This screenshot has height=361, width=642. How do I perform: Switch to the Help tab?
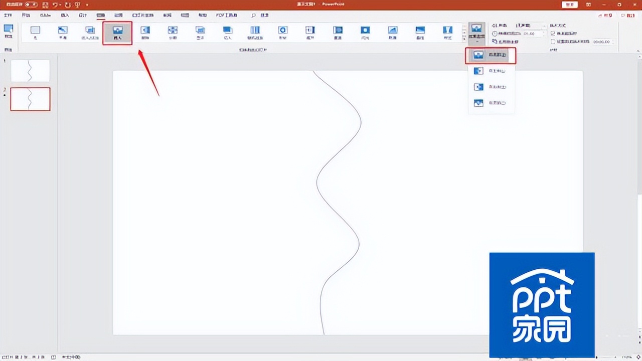click(202, 16)
